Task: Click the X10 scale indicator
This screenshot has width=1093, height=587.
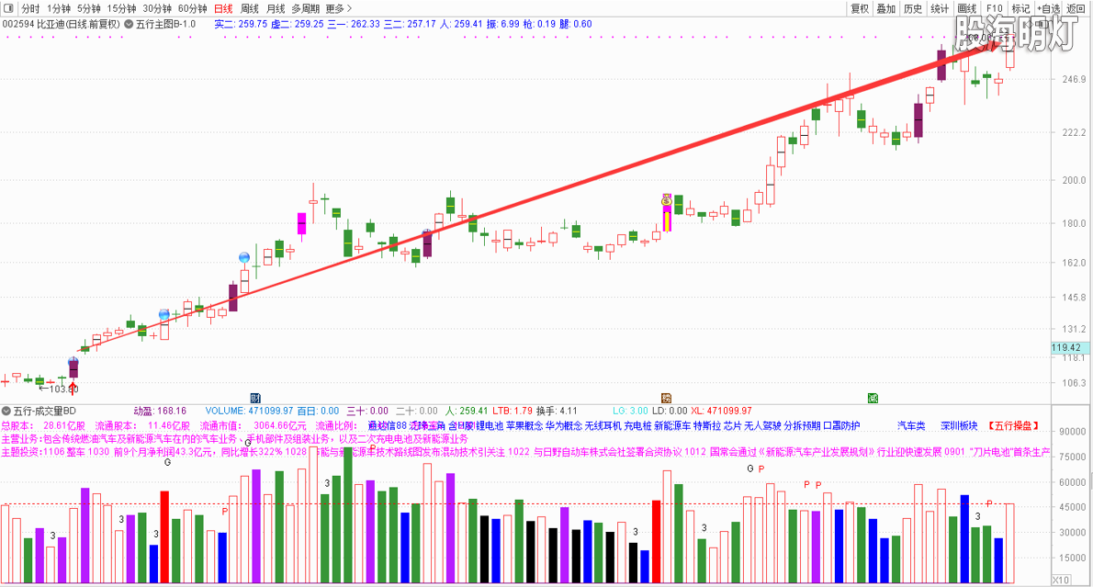Action: [x=1060, y=580]
